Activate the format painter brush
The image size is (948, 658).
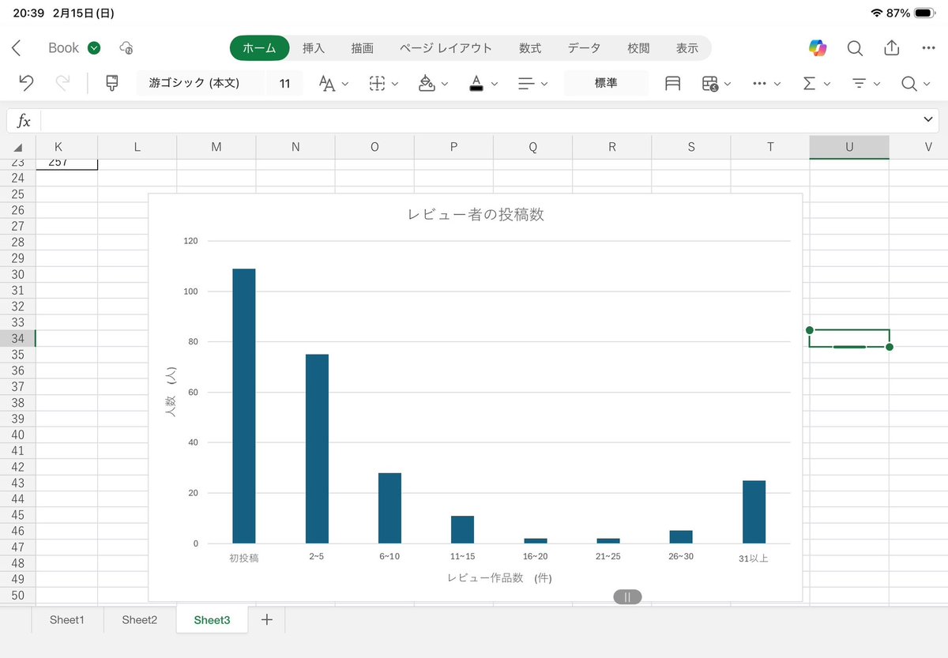pos(112,83)
